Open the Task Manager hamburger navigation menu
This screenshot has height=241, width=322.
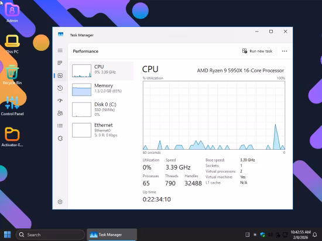click(60, 50)
